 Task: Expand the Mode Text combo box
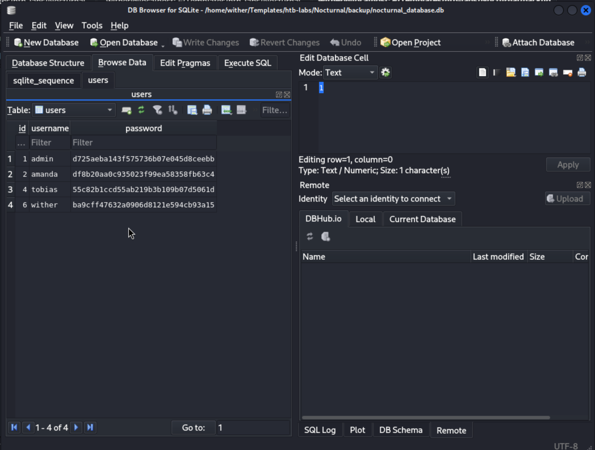pos(350,73)
